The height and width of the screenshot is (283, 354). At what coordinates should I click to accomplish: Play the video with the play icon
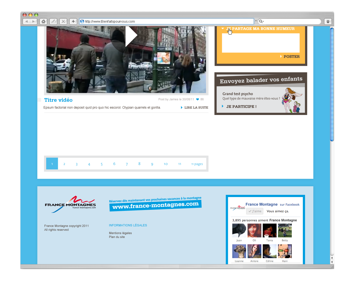[x=131, y=35]
